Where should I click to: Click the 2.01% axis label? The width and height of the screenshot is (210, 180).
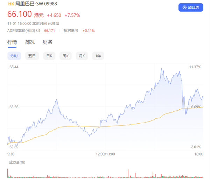(196, 147)
